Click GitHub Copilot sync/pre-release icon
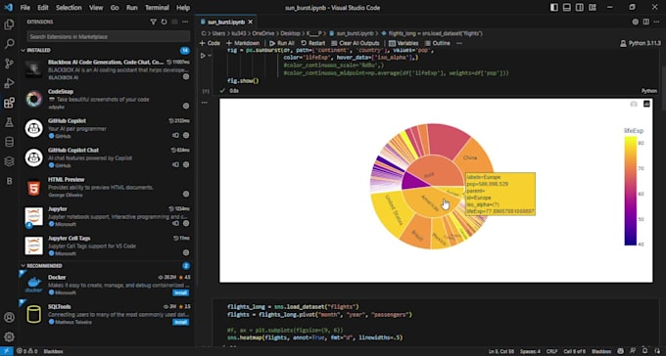The image size is (666, 356). [176, 135]
